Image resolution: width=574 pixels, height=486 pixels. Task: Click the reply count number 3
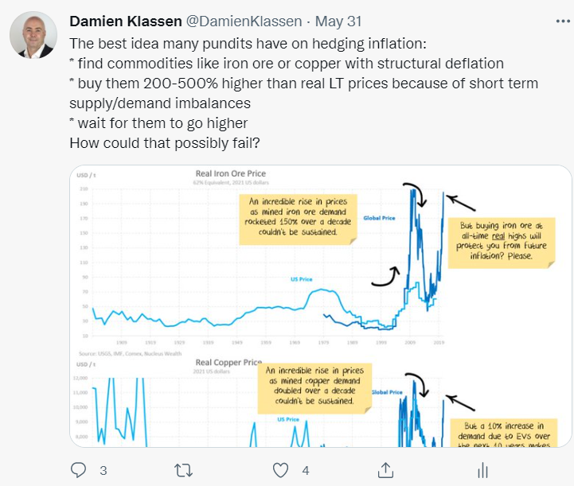103,470
